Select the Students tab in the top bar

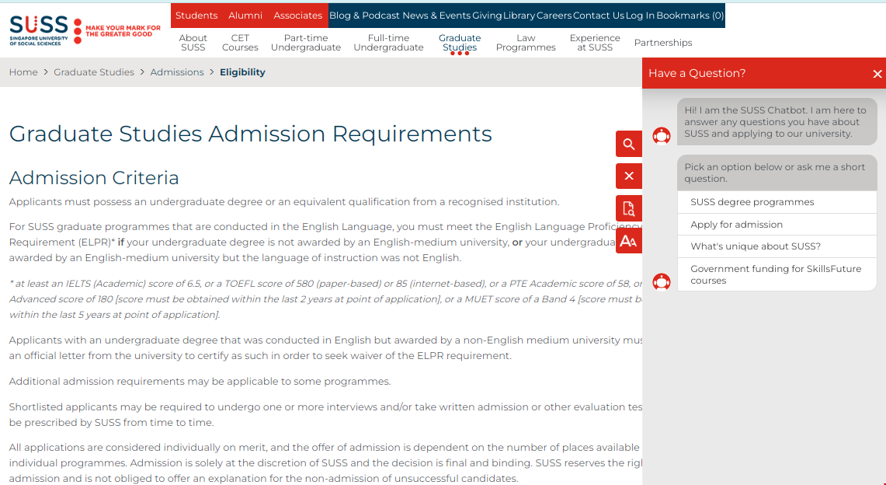click(x=196, y=15)
